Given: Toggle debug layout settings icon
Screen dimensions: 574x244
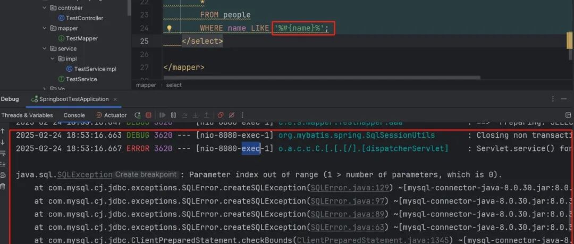Looking at the screenshot, I should pyautogui.click(x=568, y=115).
